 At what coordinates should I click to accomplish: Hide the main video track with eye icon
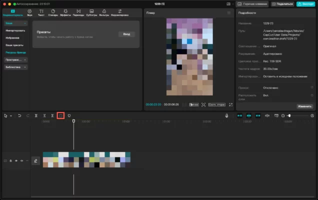tap(16, 160)
